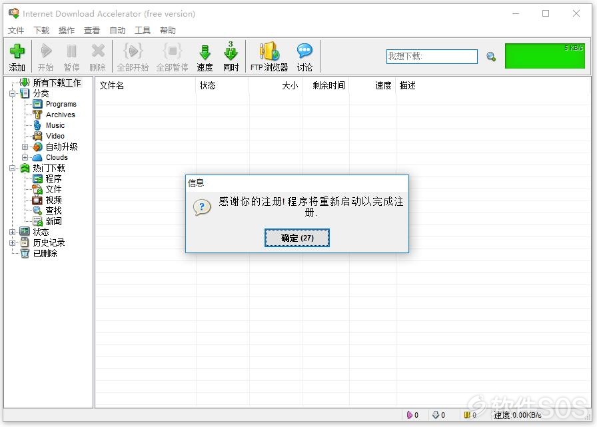Confirm the dialog with 确定 (27)
The width and height of the screenshot is (597, 427).
click(x=297, y=238)
